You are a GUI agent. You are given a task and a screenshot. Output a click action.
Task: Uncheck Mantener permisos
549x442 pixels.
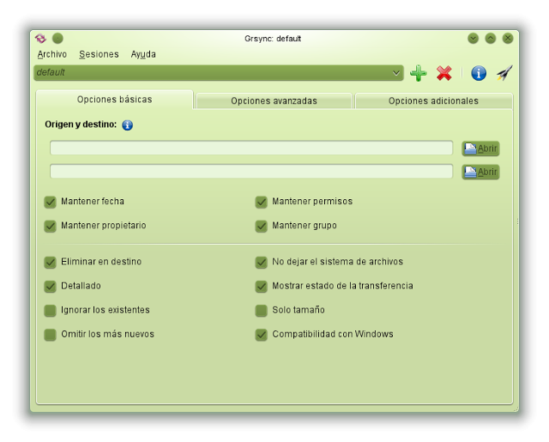click(x=261, y=202)
